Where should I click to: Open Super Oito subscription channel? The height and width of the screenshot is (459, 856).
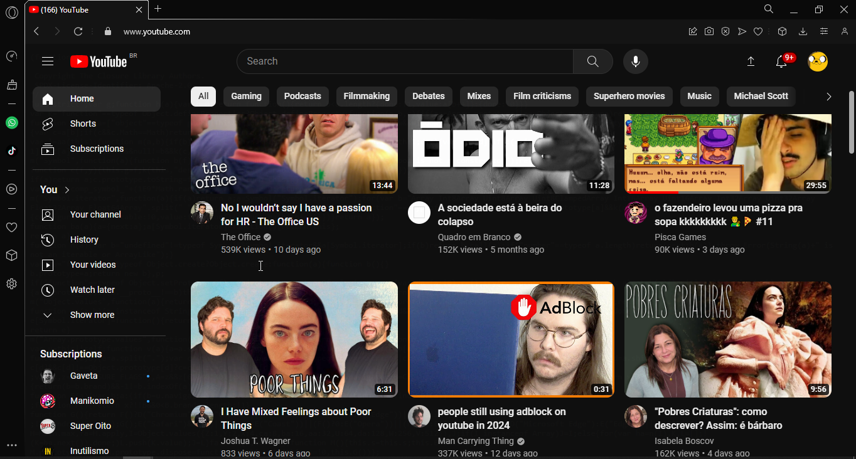tap(97, 426)
